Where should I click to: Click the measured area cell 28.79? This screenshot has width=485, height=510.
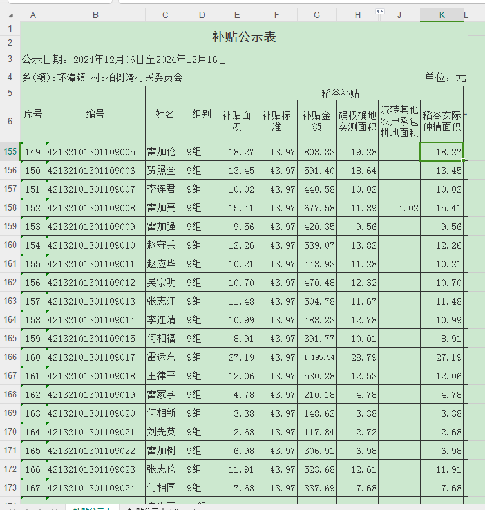[x=357, y=357]
